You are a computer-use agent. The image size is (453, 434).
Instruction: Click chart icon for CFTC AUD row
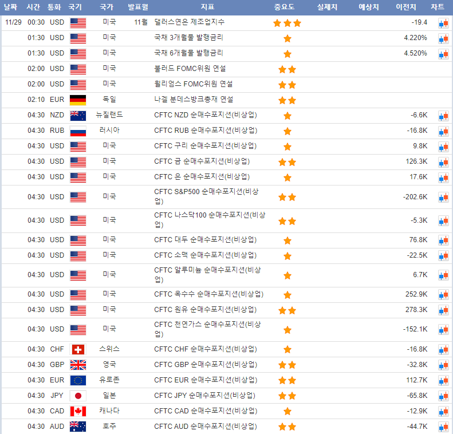443,427
